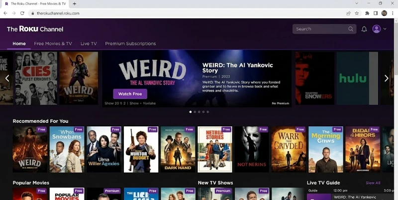Reload the Roku Channel page
Viewport: 398px width, 200px height.
[22, 13]
